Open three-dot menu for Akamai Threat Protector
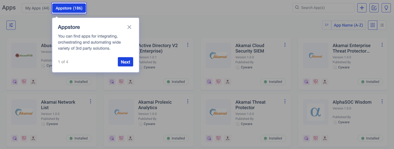Viewport: 394px width, 149px height. (285, 101)
